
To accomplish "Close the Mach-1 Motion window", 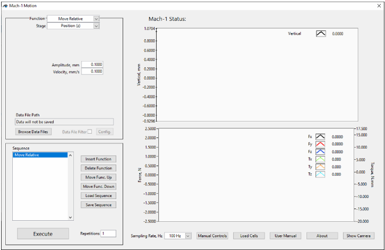I will [x=379, y=6].
